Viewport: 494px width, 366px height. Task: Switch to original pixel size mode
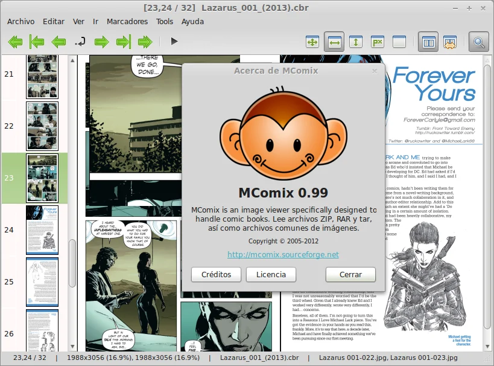378,42
